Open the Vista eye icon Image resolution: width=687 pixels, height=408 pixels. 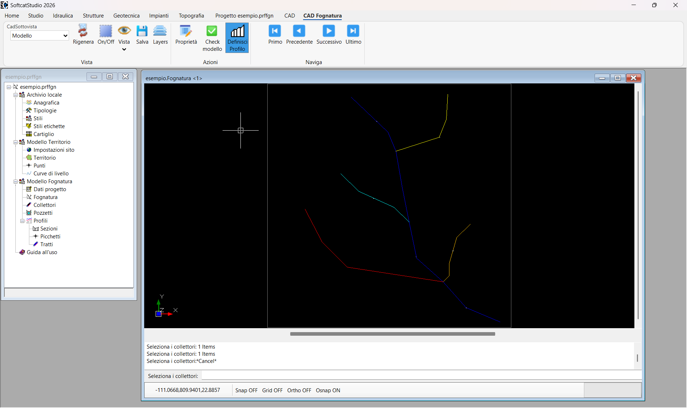click(x=124, y=31)
